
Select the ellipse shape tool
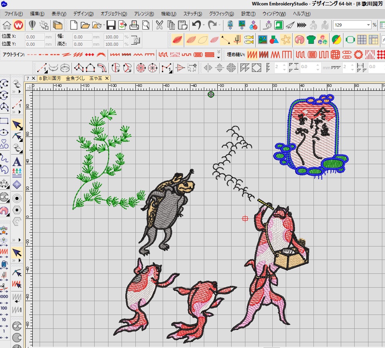coord(4,133)
